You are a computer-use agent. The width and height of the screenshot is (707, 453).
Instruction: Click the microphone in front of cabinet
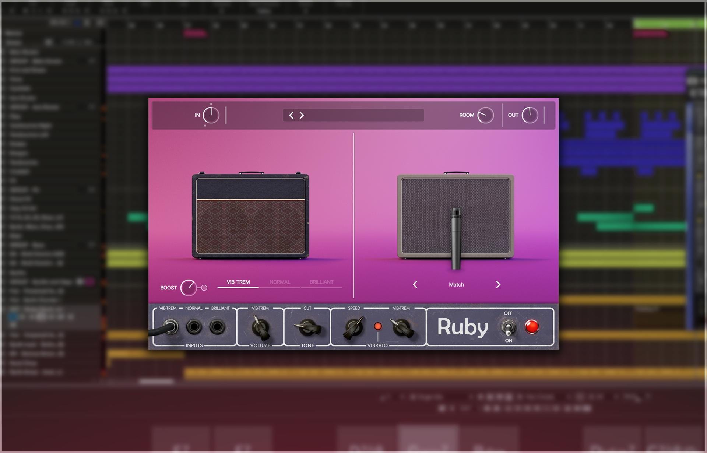click(456, 239)
